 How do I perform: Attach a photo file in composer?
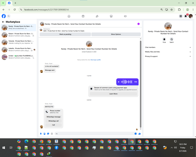pyautogui.click(x=44, y=134)
